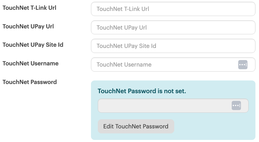Click the "TouchNet Password is not set." message
Viewport: 259px width, 142px height.
(142, 91)
